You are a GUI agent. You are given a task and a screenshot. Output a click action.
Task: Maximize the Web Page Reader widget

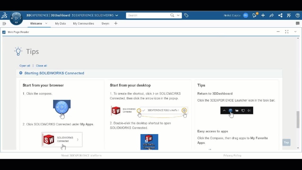pos(287,31)
